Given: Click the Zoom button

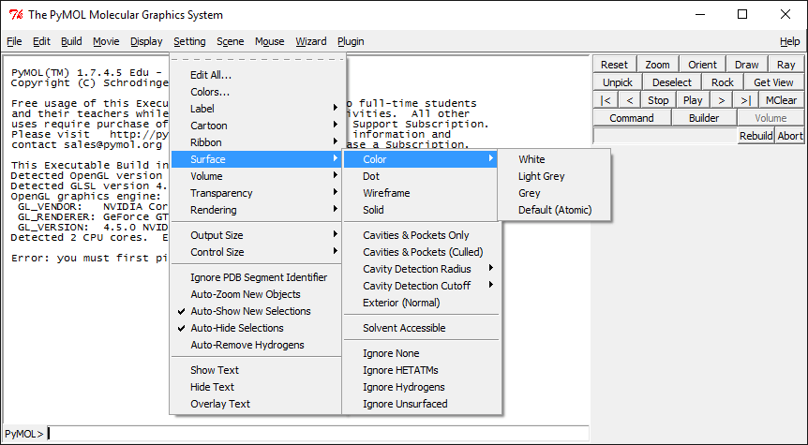Looking at the screenshot, I should click(657, 65).
